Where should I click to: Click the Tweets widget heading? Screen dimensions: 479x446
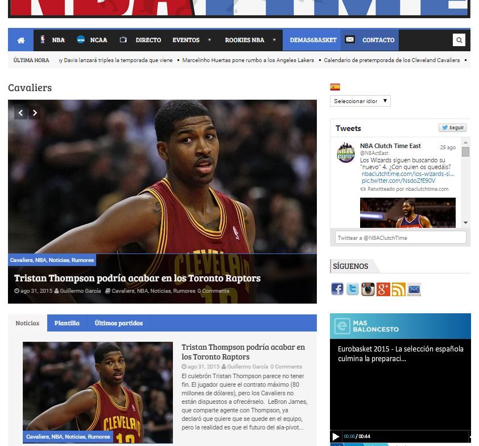tap(348, 128)
